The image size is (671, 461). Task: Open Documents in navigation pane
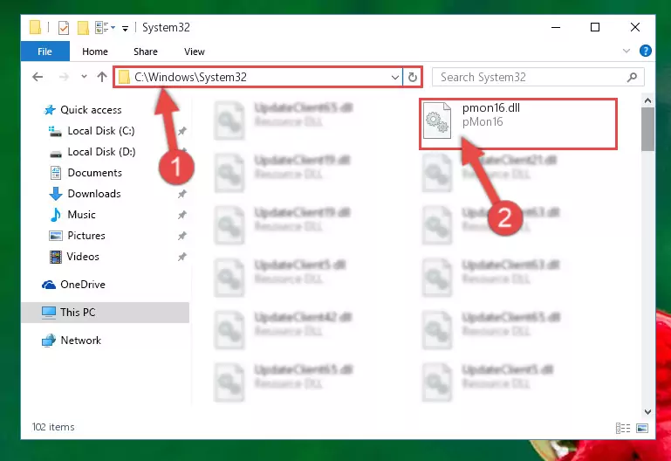94,173
